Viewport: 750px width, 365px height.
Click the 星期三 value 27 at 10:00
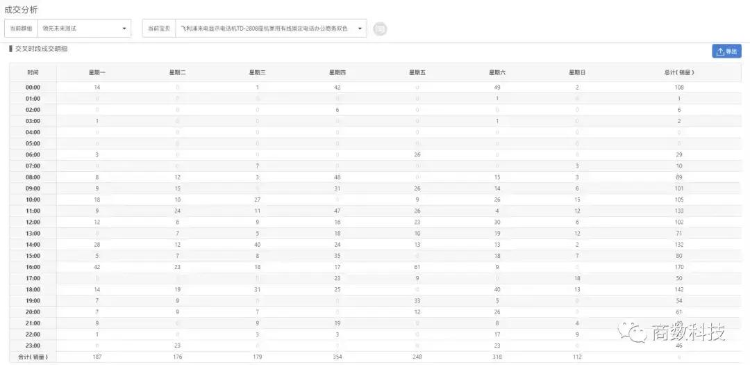tap(258, 200)
